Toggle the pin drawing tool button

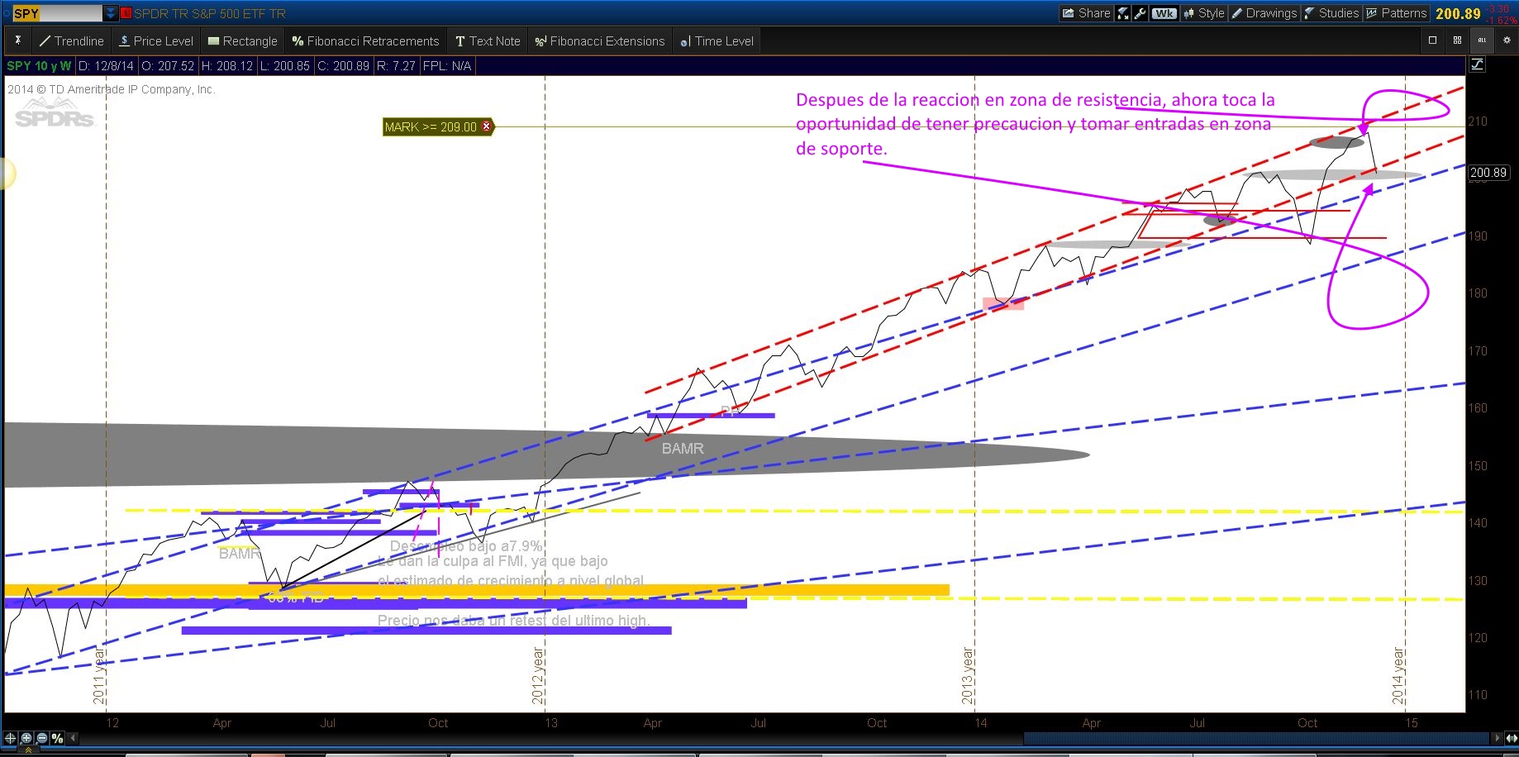(17, 40)
